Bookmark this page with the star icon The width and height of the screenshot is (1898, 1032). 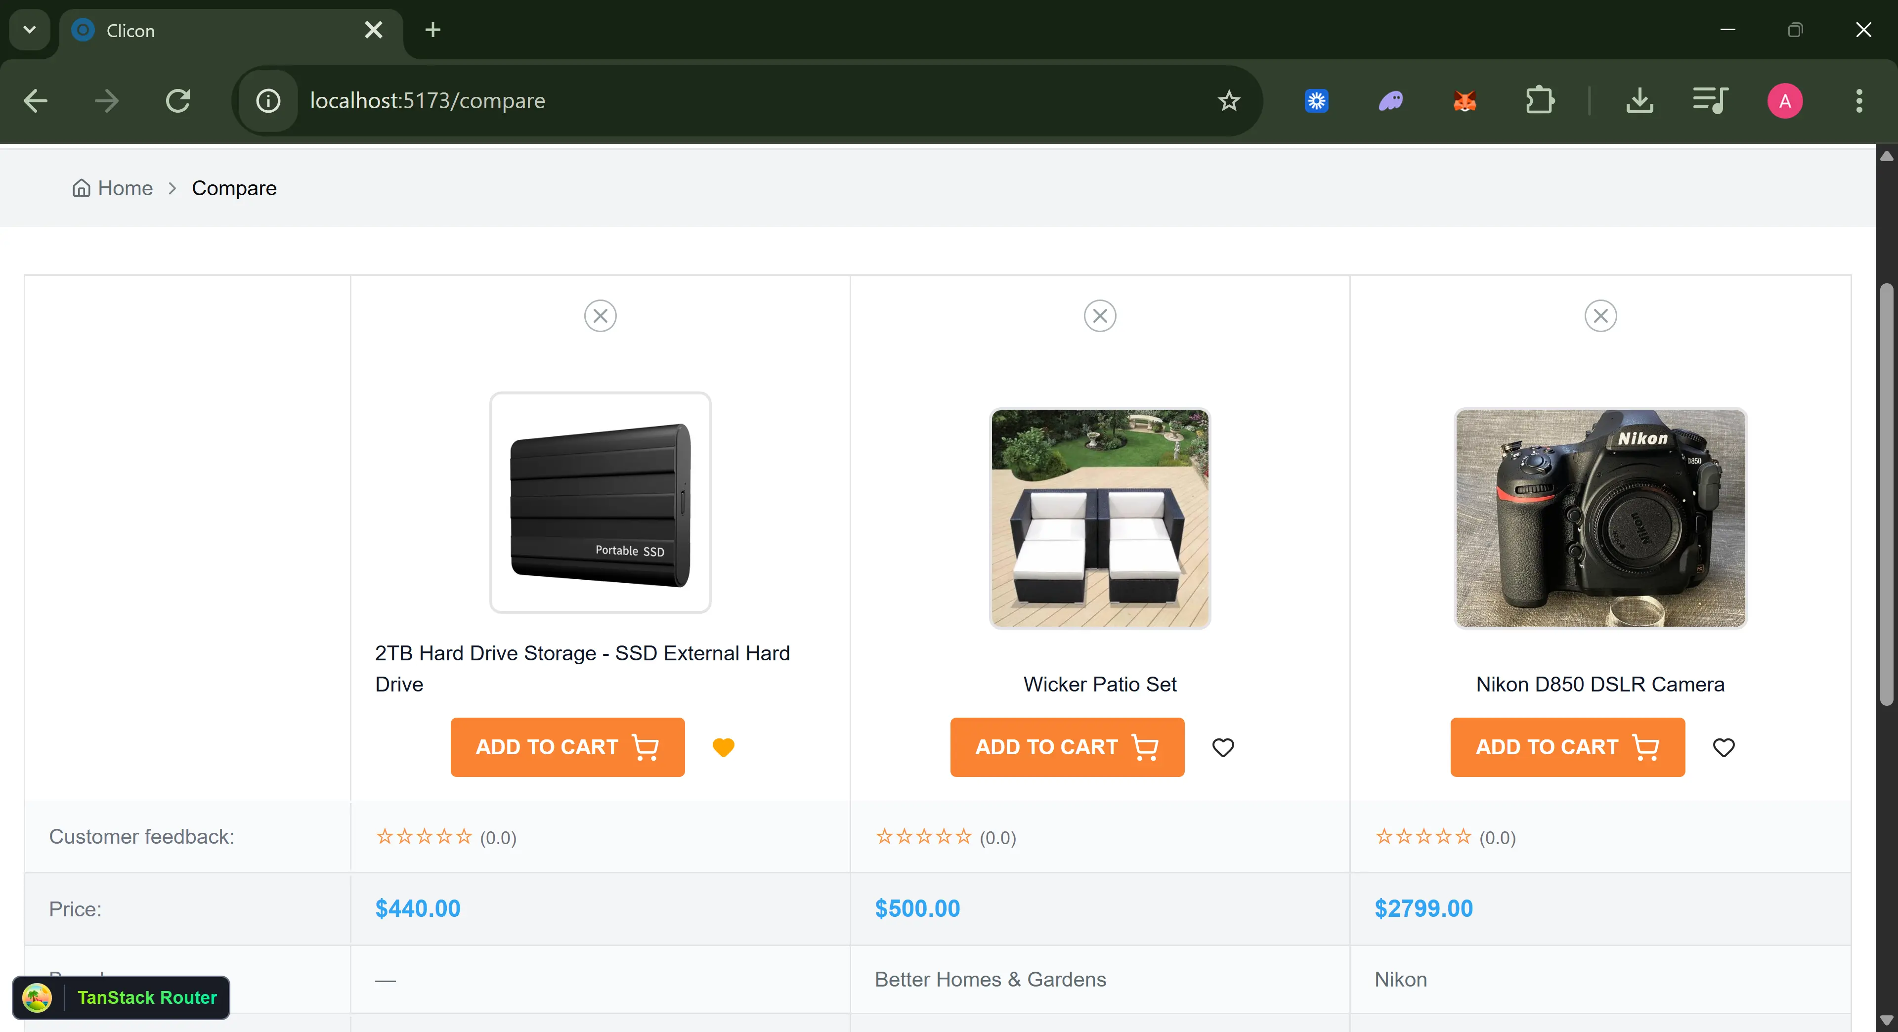click(1229, 101)
